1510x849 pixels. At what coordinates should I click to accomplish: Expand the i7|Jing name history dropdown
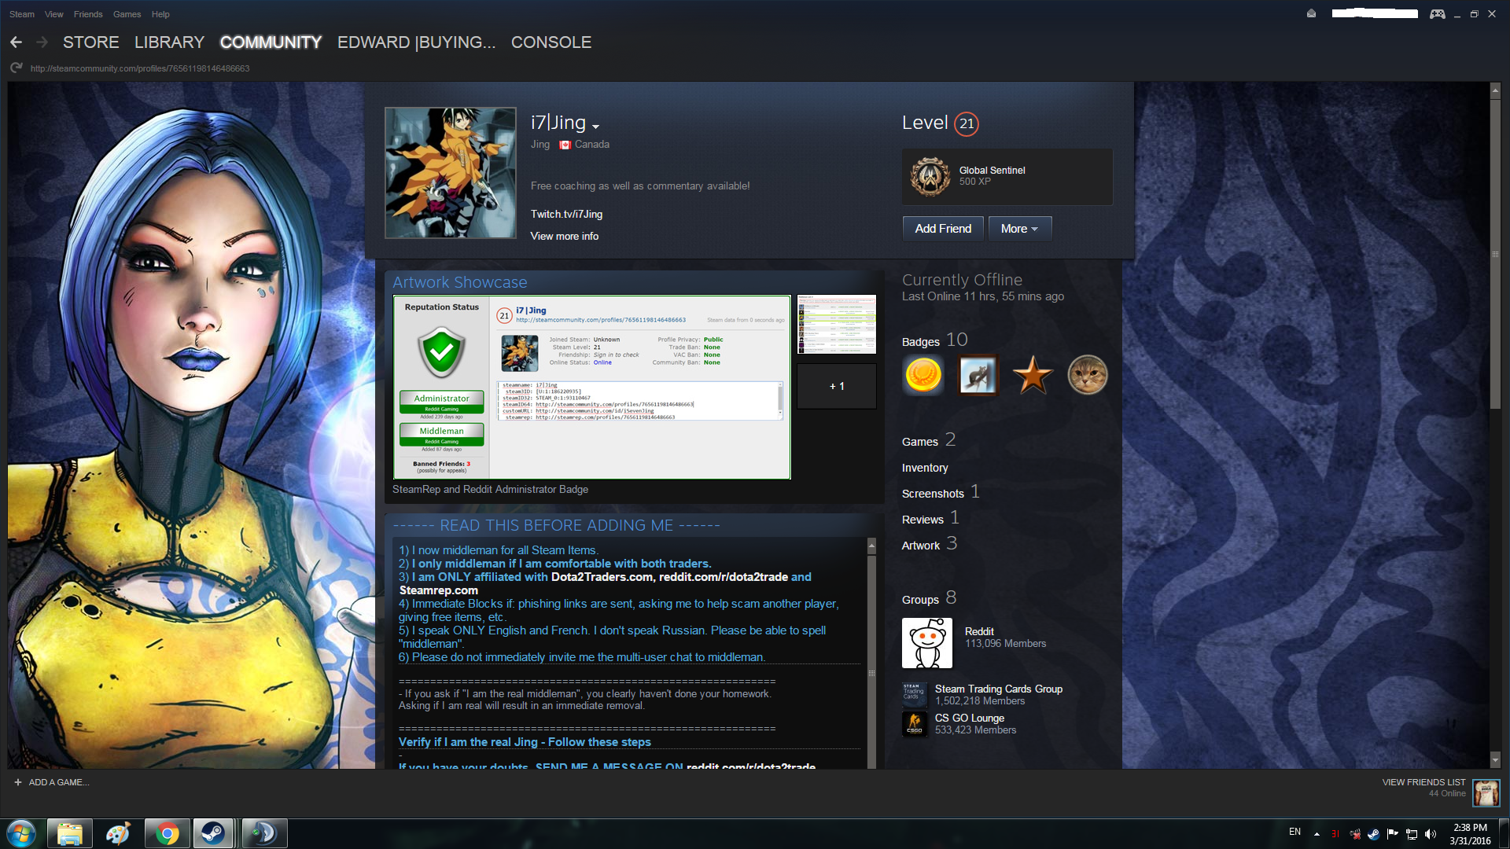click(596, 127)
